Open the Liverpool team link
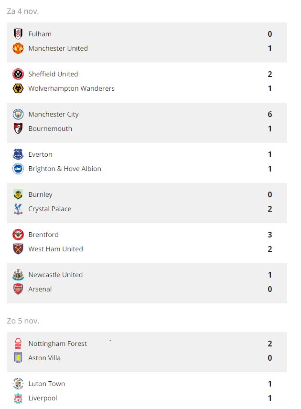This screenshot has width=301, height=409. pos(43,398)
